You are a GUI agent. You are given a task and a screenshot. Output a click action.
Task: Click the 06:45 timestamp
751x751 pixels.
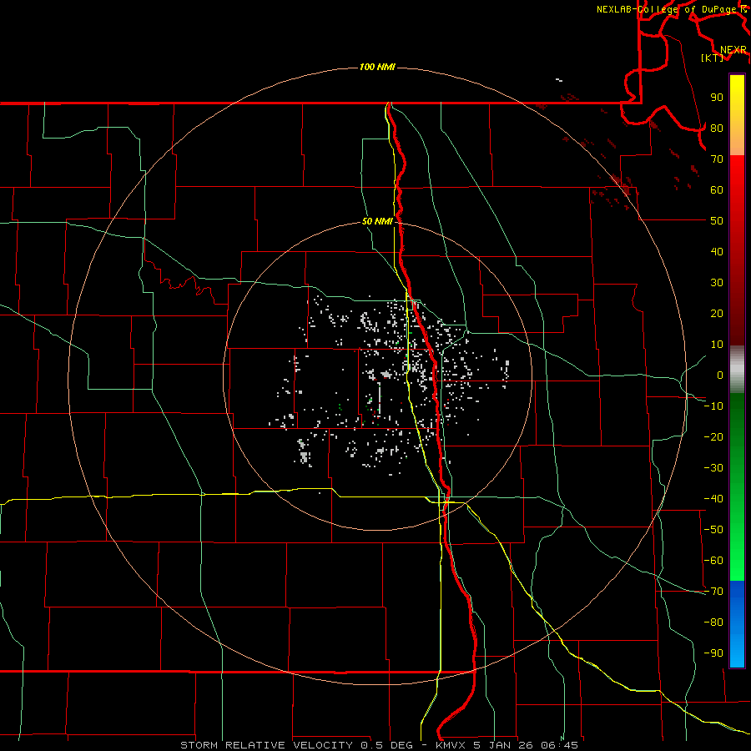tap(559, 745)
